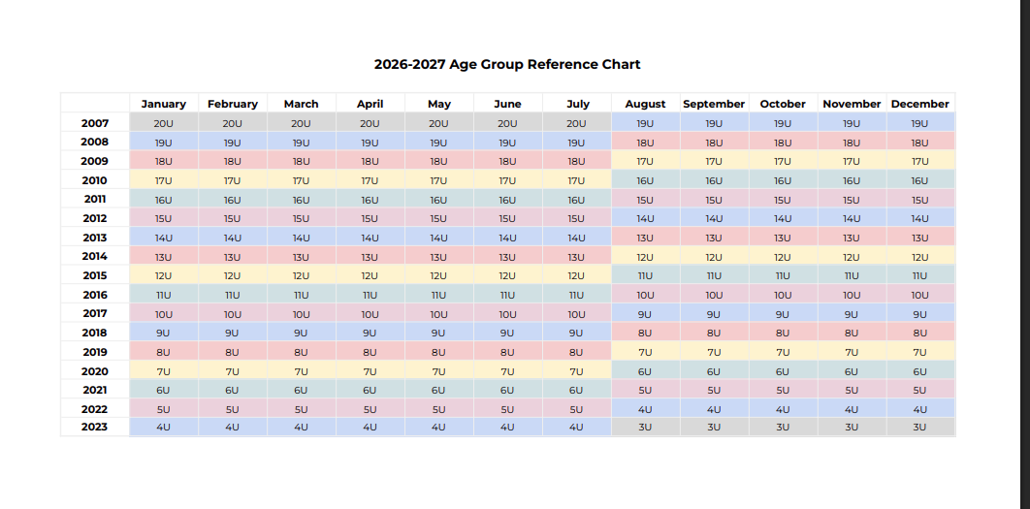Click the December column header
Viewport: 1030px width, 509px height.
click(919, 104)
